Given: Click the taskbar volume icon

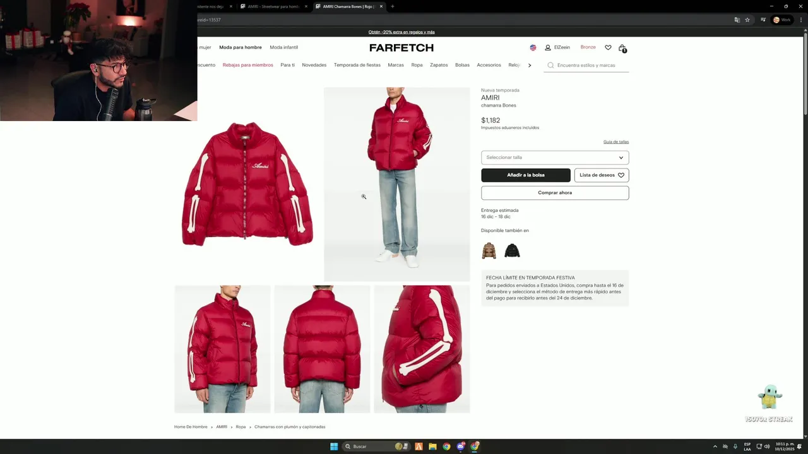Looking at the screenshot, I should (767, 446).
